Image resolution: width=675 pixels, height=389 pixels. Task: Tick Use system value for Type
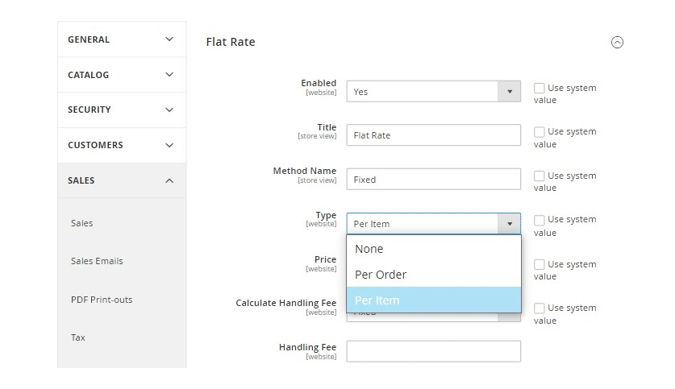[539, 220]
